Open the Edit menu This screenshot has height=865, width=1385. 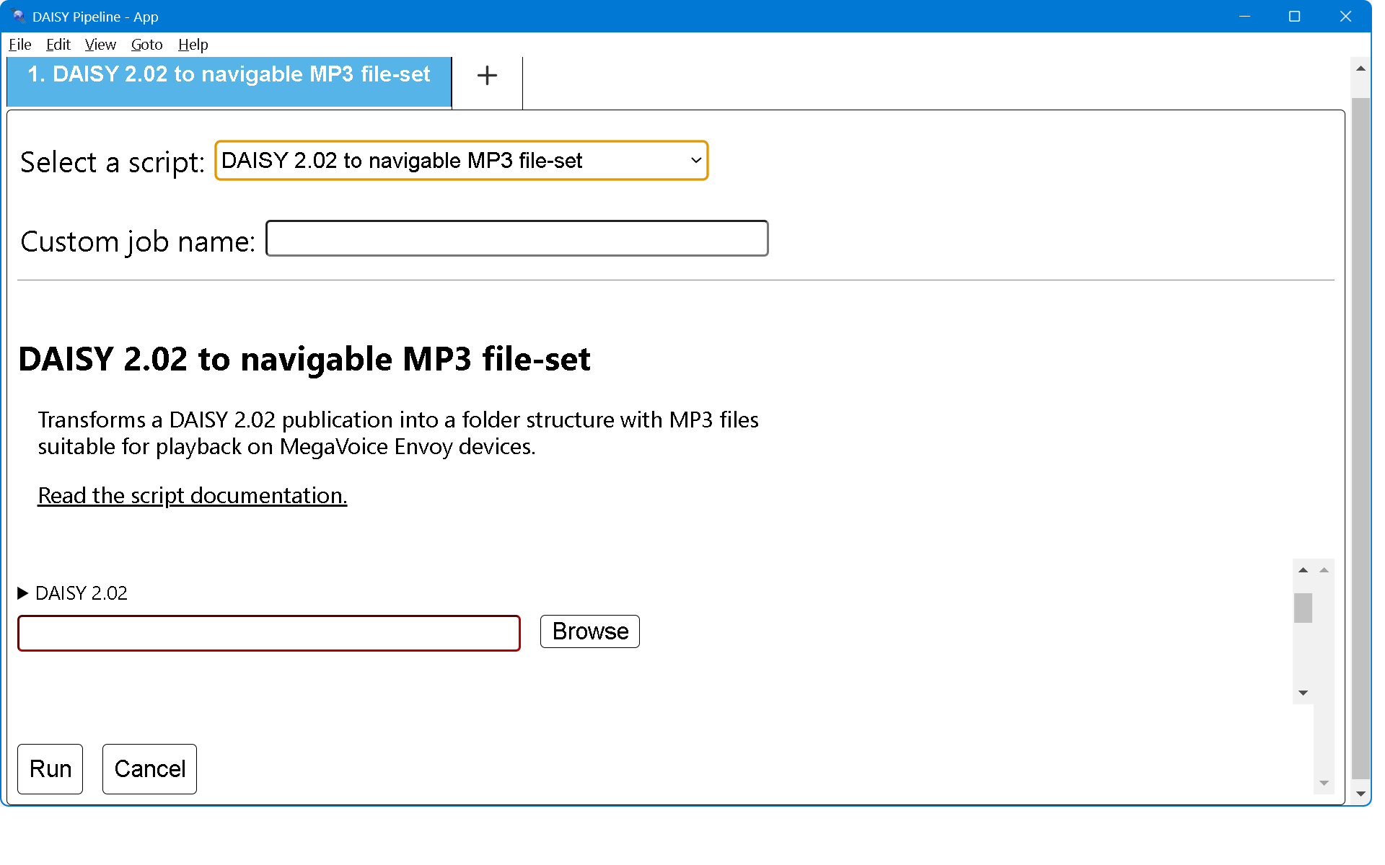coord(58,45)
